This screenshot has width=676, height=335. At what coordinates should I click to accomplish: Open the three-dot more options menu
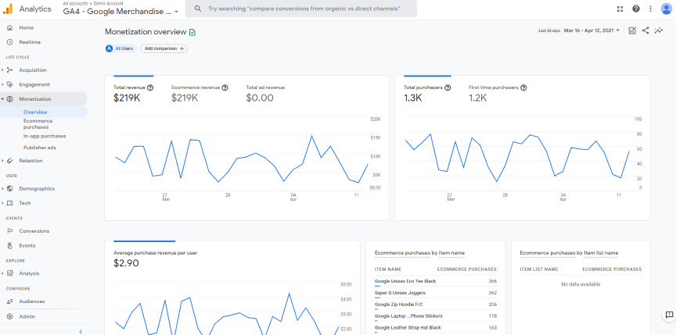point(650,9)
